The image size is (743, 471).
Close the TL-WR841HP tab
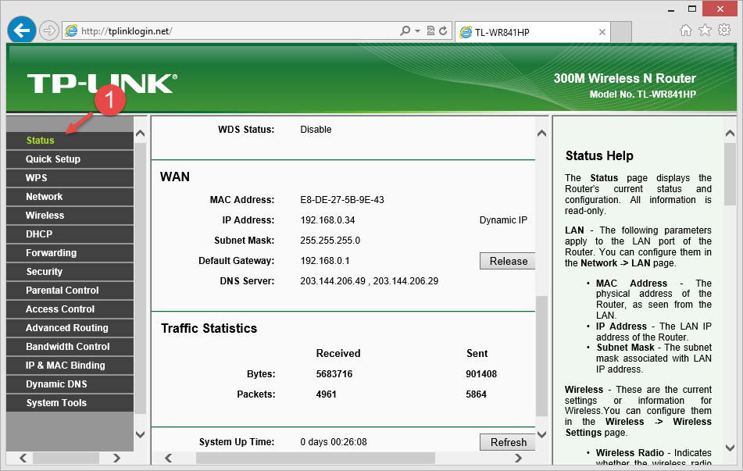click(x=602, y=32)
